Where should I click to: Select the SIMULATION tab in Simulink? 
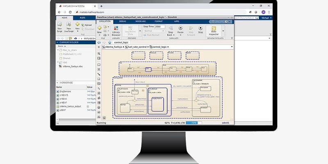pyautogui.click(x=105, y=21)
